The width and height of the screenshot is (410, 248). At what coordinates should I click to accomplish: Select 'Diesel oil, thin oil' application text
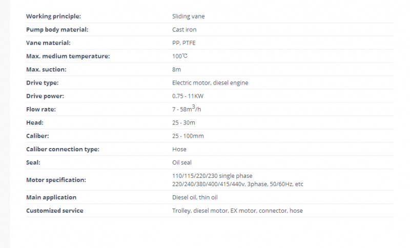tap(195, 198)
